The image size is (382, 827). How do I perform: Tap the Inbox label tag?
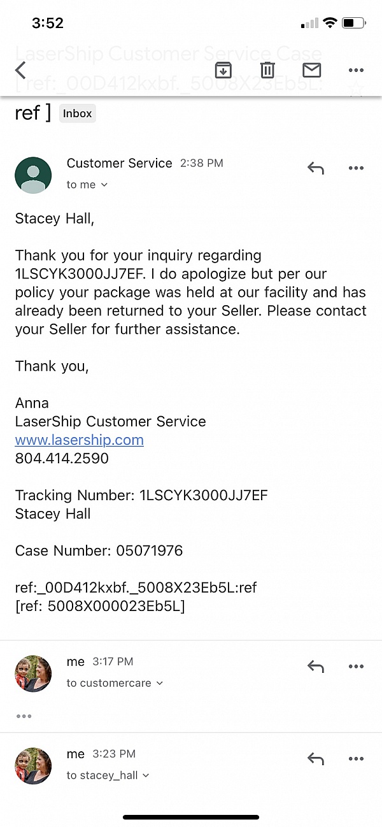point(78,113)
